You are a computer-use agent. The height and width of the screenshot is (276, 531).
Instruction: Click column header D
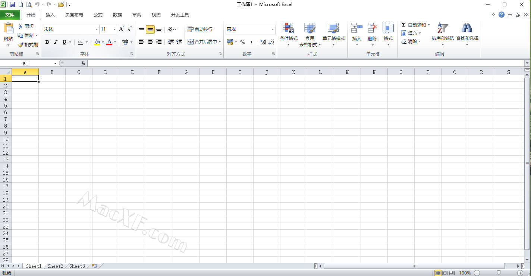pyautogui.click(x=106, y=72)
